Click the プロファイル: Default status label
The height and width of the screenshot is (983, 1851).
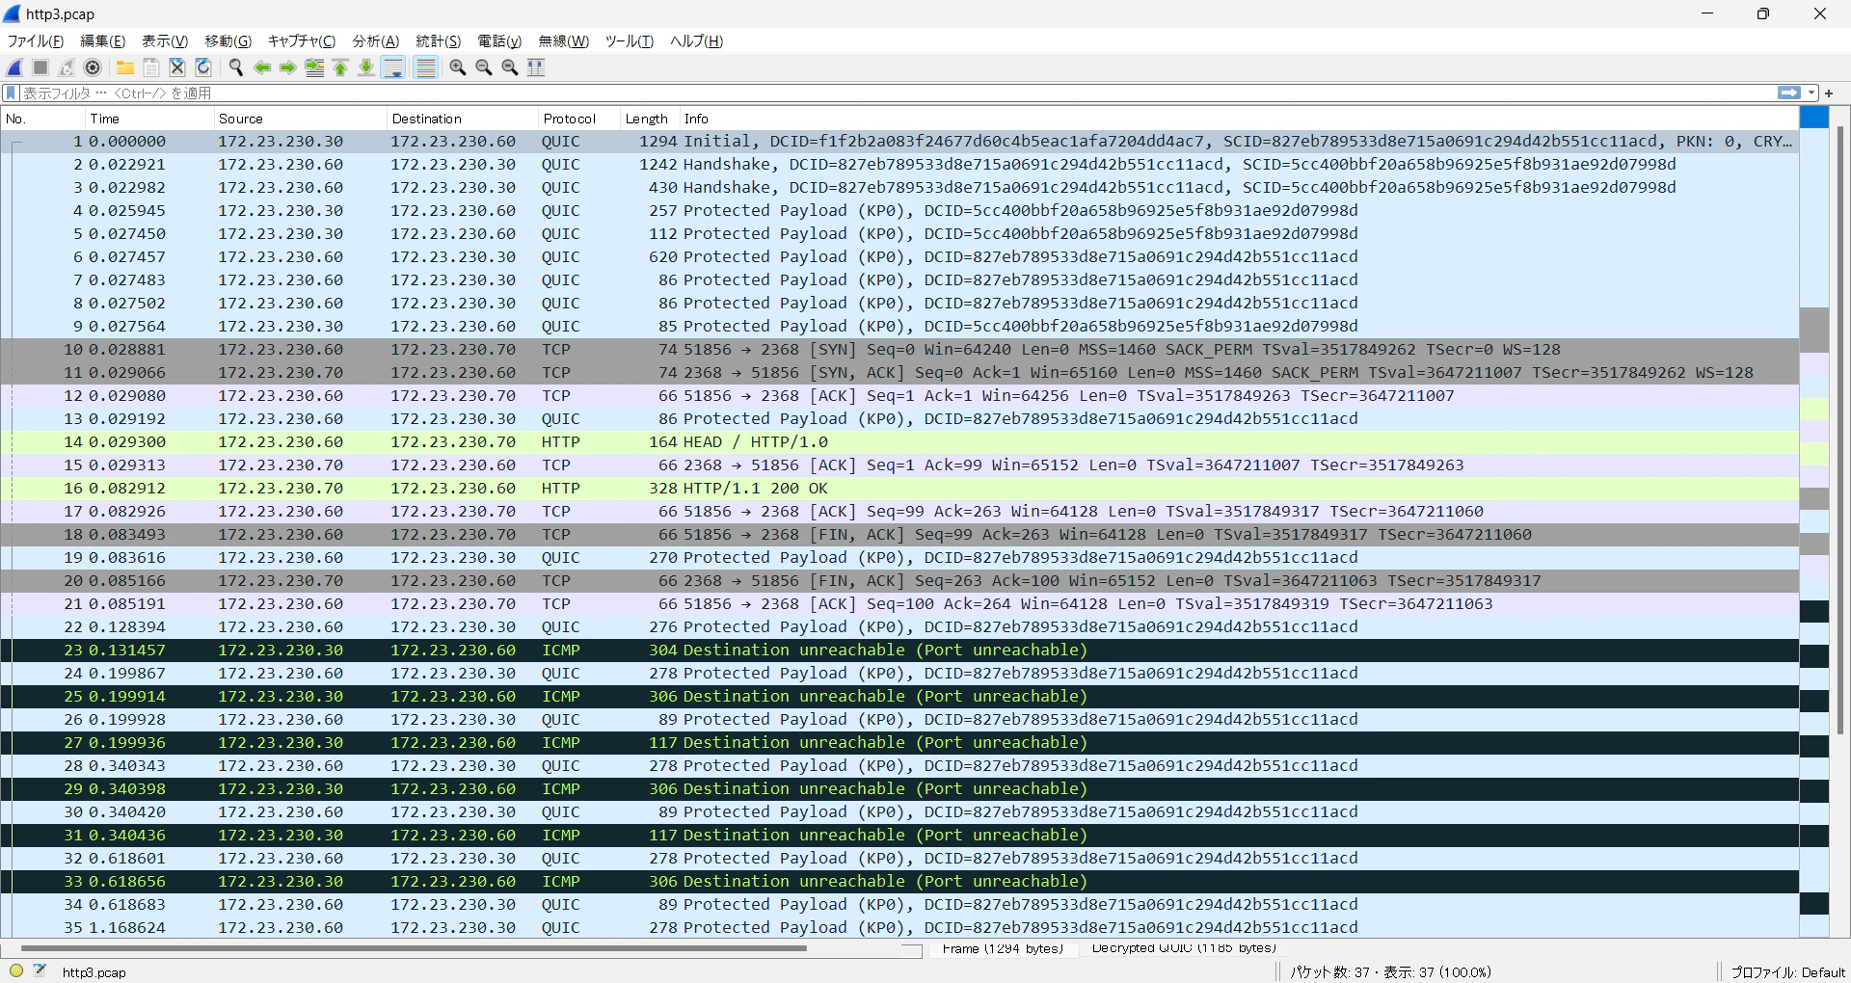click(x=1788, y=972)
